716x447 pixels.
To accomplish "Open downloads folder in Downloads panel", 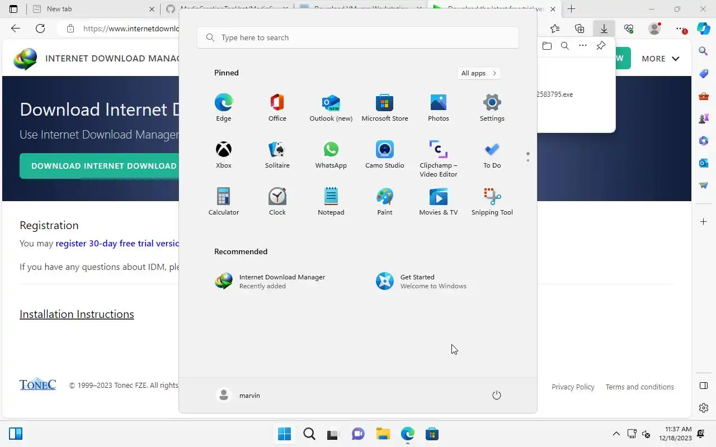I will pyautogui.click(x=547, y=46).
